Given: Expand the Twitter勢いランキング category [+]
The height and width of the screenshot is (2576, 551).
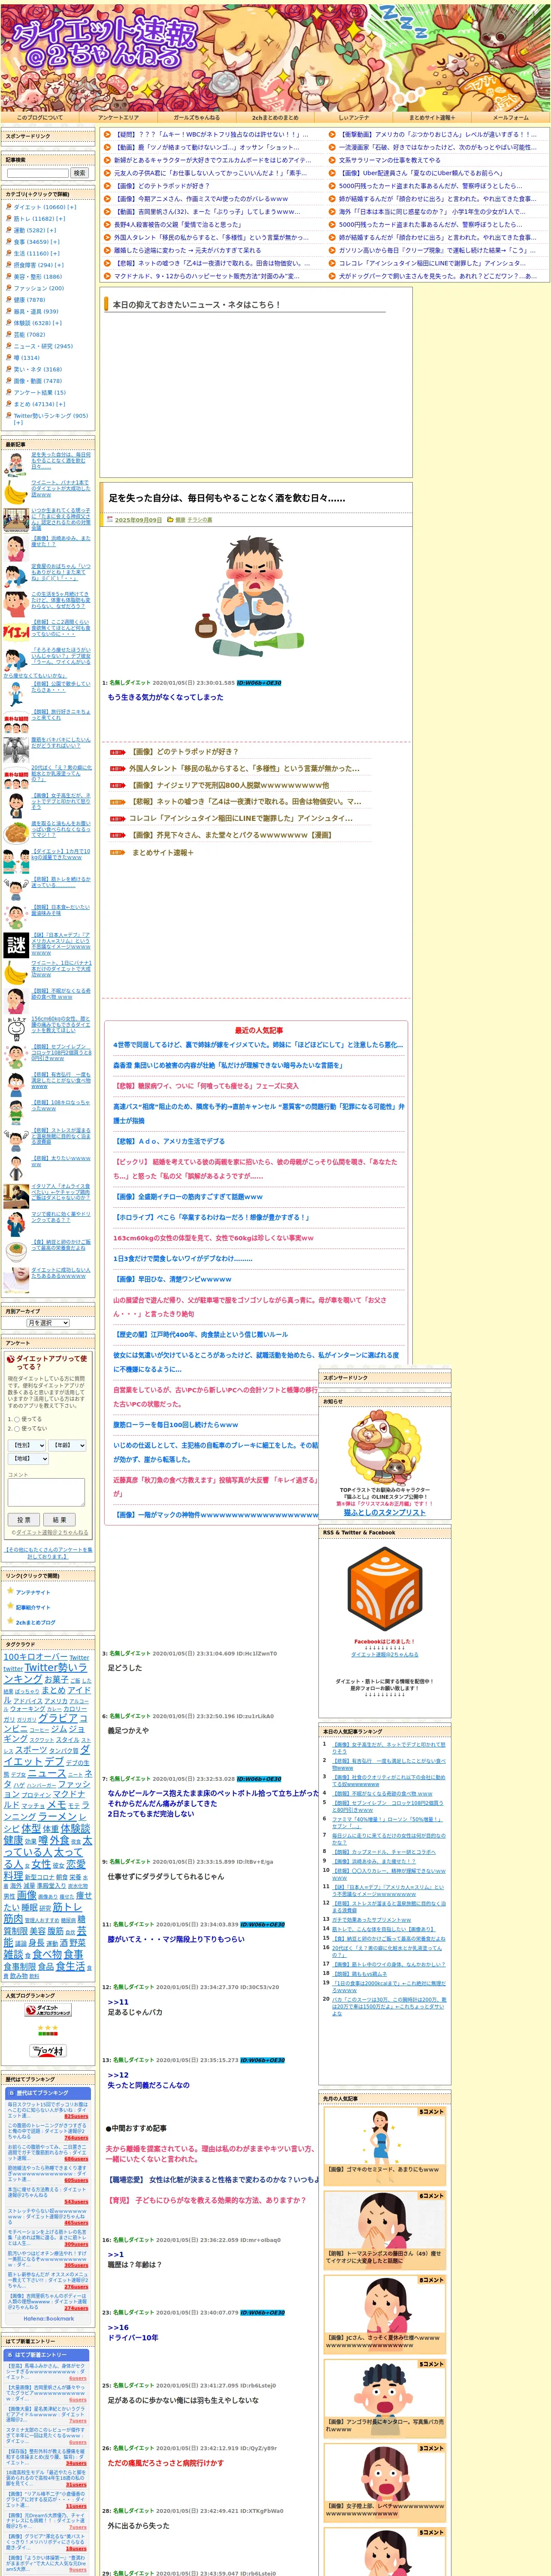Looking at the screenshot, I should (x=18, y=423).
